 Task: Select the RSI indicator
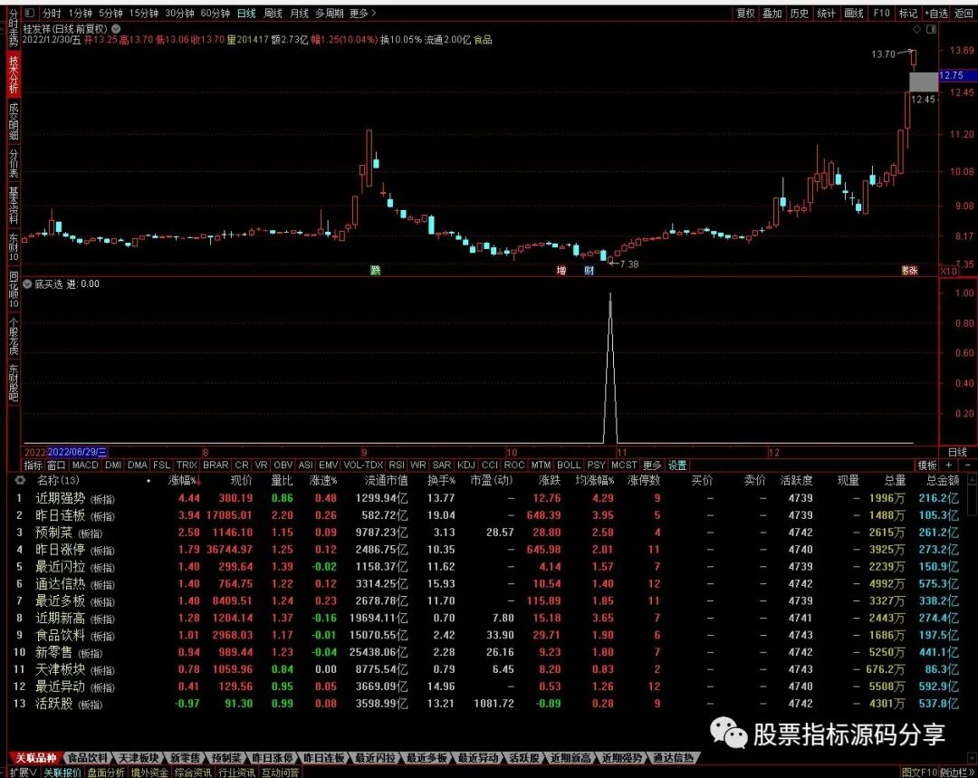point(397,466)
